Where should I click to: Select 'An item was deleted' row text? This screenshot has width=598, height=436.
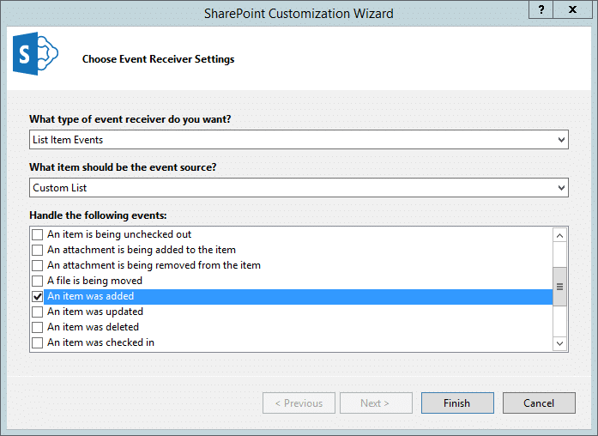coord(93,327)
